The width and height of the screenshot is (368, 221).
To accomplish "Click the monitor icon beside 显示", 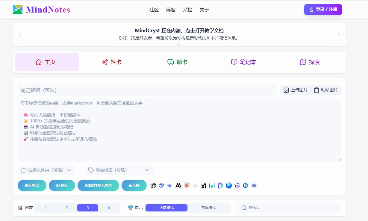I will [131, 208].
